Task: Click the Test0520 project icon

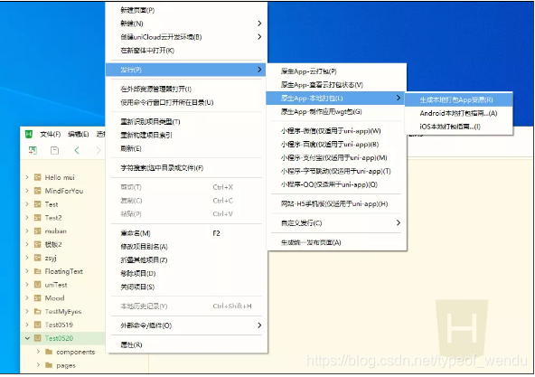Action: (38, 338)
